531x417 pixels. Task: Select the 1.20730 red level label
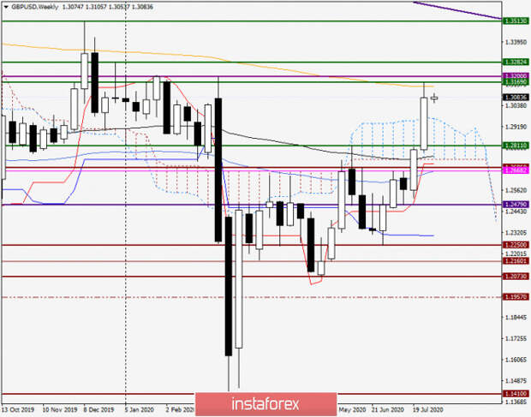pyautogui.click(x=516, y=277)
